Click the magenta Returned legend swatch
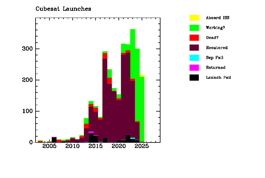Screen dimensions: 265x178 pos(194,67)
